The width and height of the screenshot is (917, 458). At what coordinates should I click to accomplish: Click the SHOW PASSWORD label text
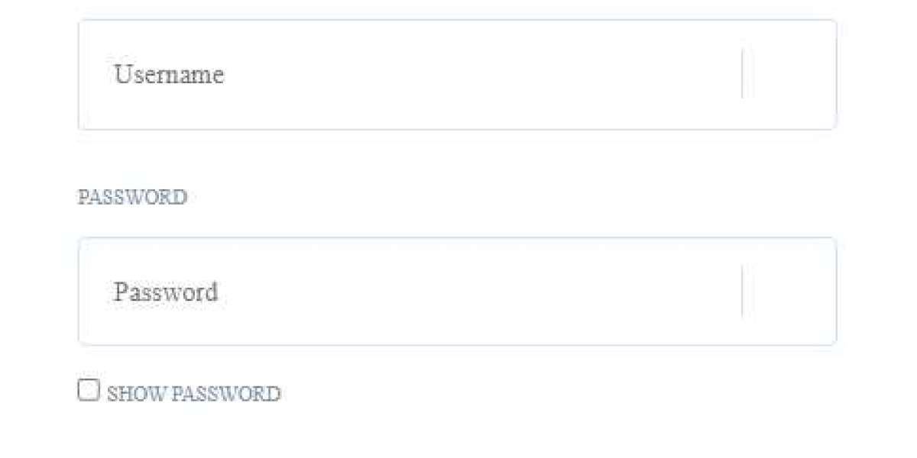(x=193, y=394)
